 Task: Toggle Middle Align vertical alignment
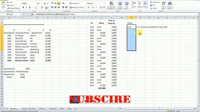pyautogui.click(x=56, y=3)
